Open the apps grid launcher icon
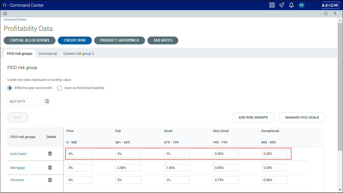 point(272,5)
